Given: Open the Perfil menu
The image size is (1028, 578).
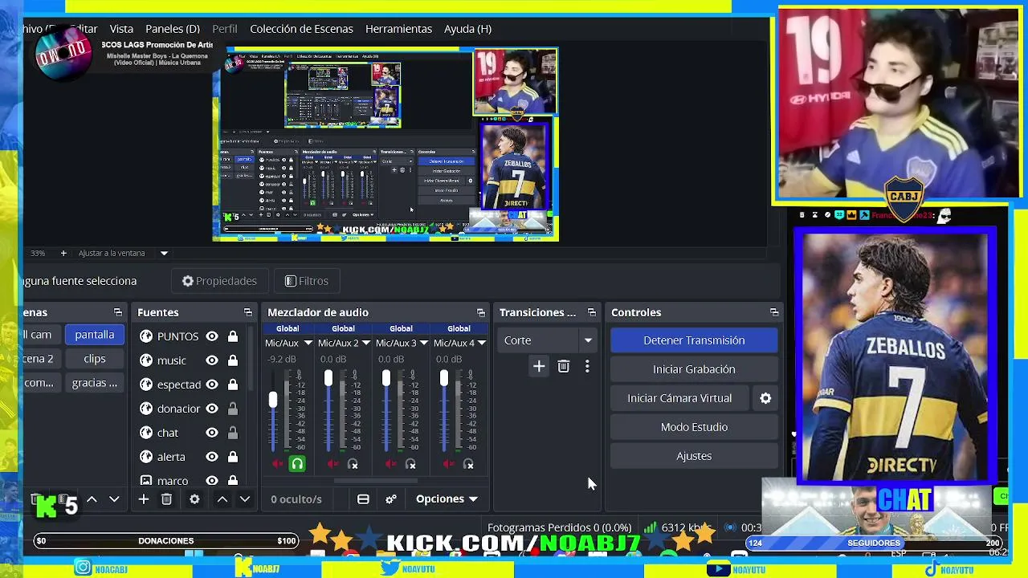Looking at the screenshot, I should click(x=225, y=29).
